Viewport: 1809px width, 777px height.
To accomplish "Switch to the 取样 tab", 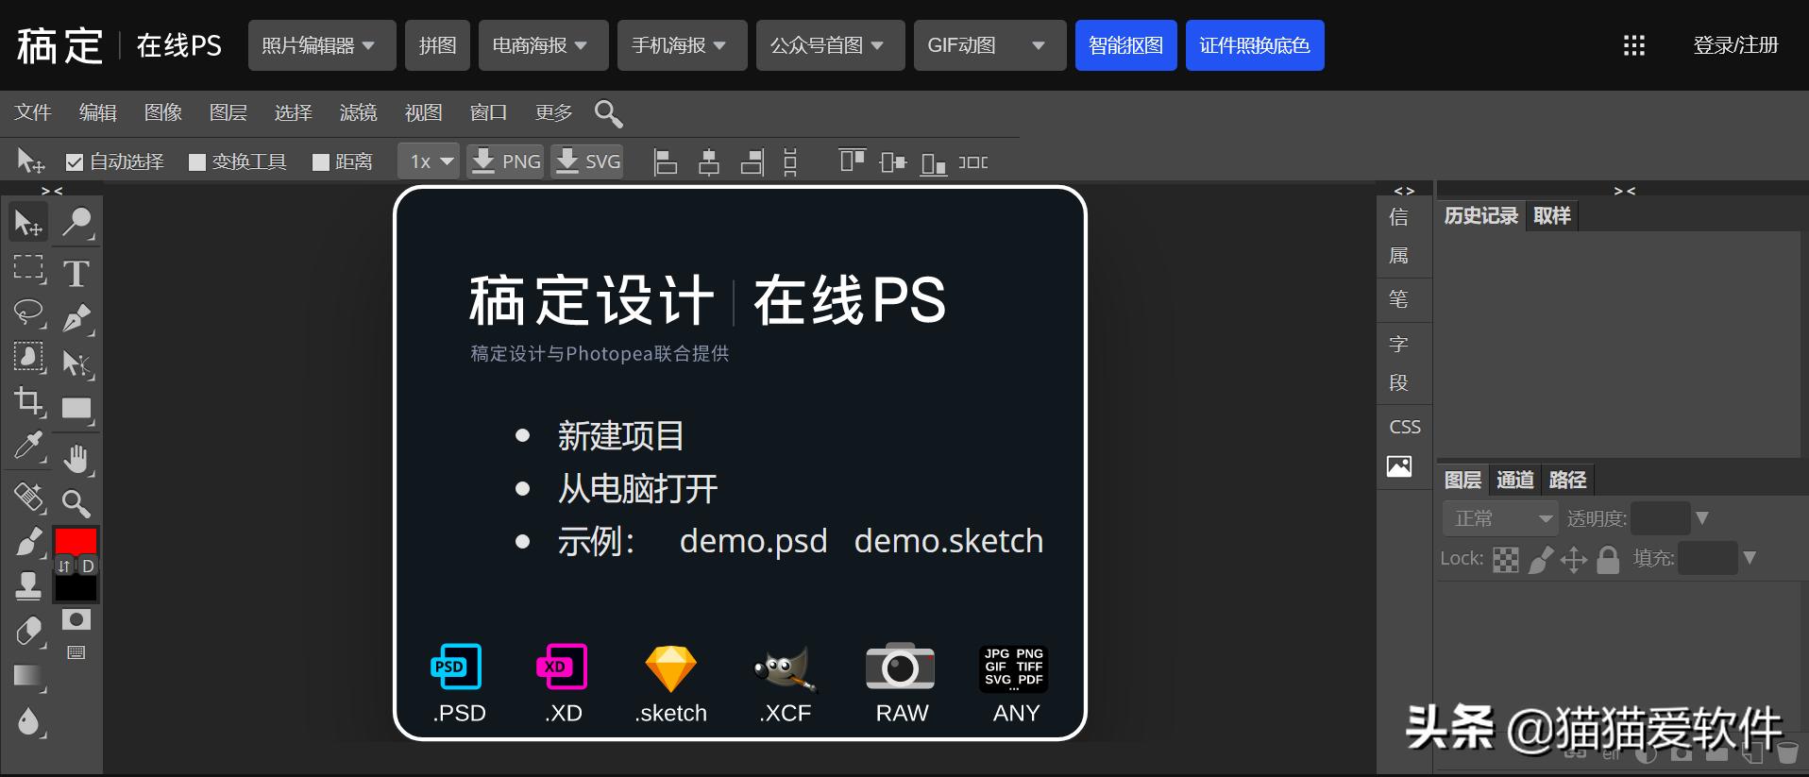I will (1552, 216).
